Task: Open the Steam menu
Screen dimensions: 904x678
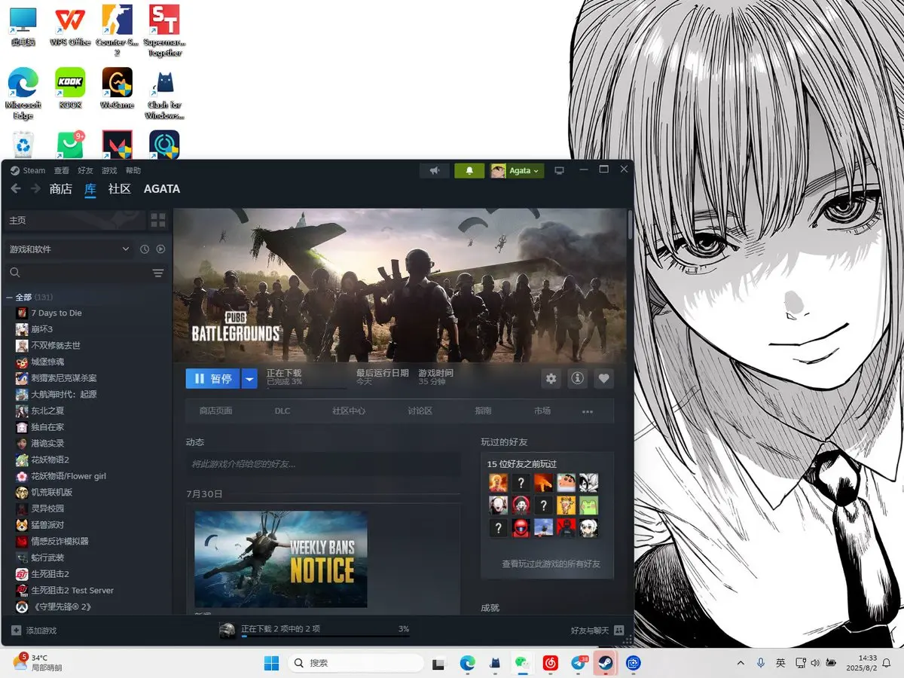Action: pos(28,171)
